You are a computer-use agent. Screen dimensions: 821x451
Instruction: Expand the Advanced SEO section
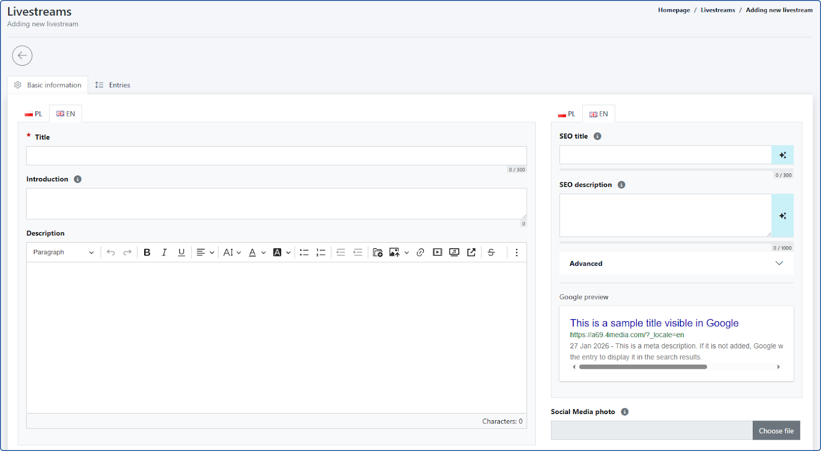pos(676,263)
